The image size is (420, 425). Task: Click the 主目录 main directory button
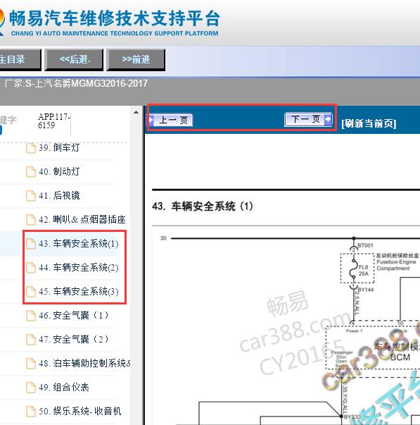coord(20,59)
